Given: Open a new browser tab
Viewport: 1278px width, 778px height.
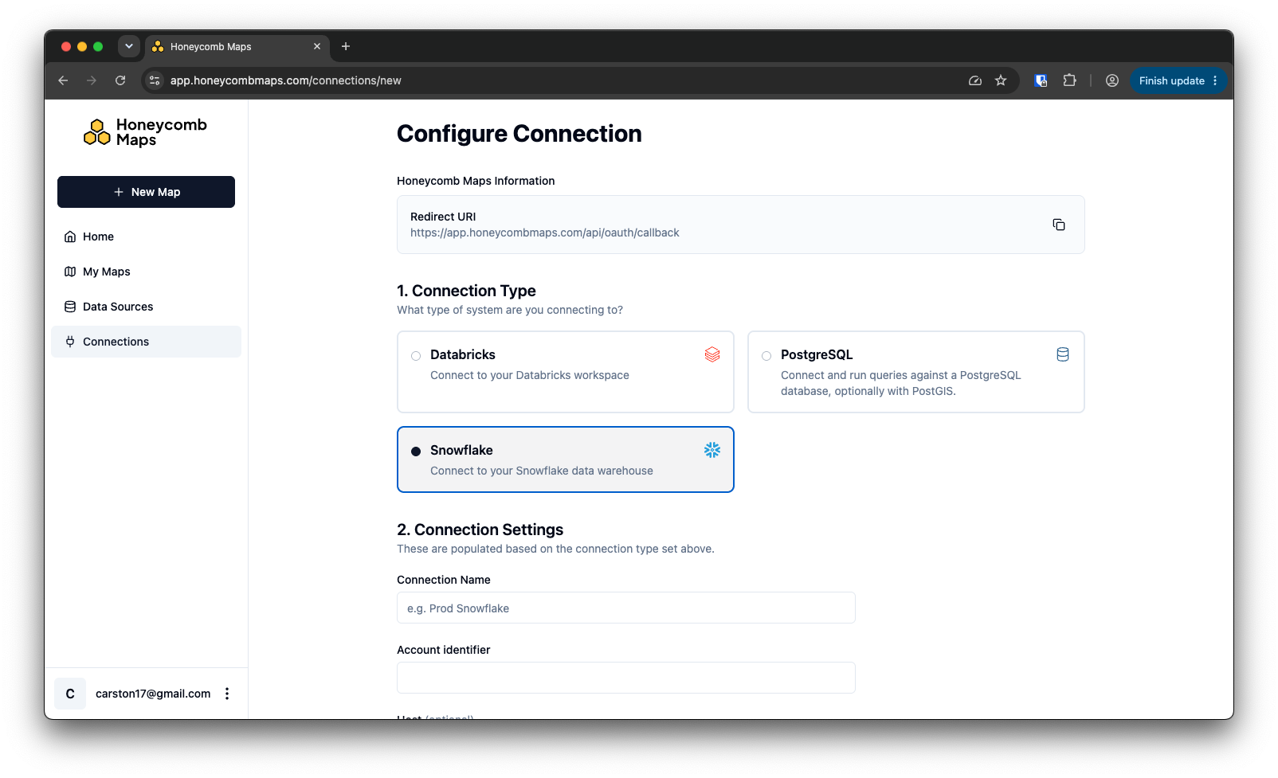Looking at the screenshot, I should (x=346, y=46).
